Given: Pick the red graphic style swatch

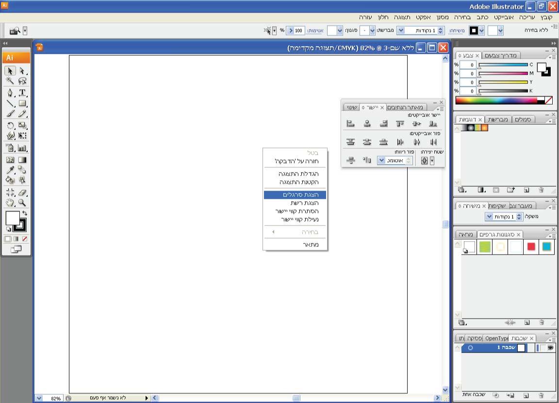Looking at the screenshot, I should (x=531, y=246).
